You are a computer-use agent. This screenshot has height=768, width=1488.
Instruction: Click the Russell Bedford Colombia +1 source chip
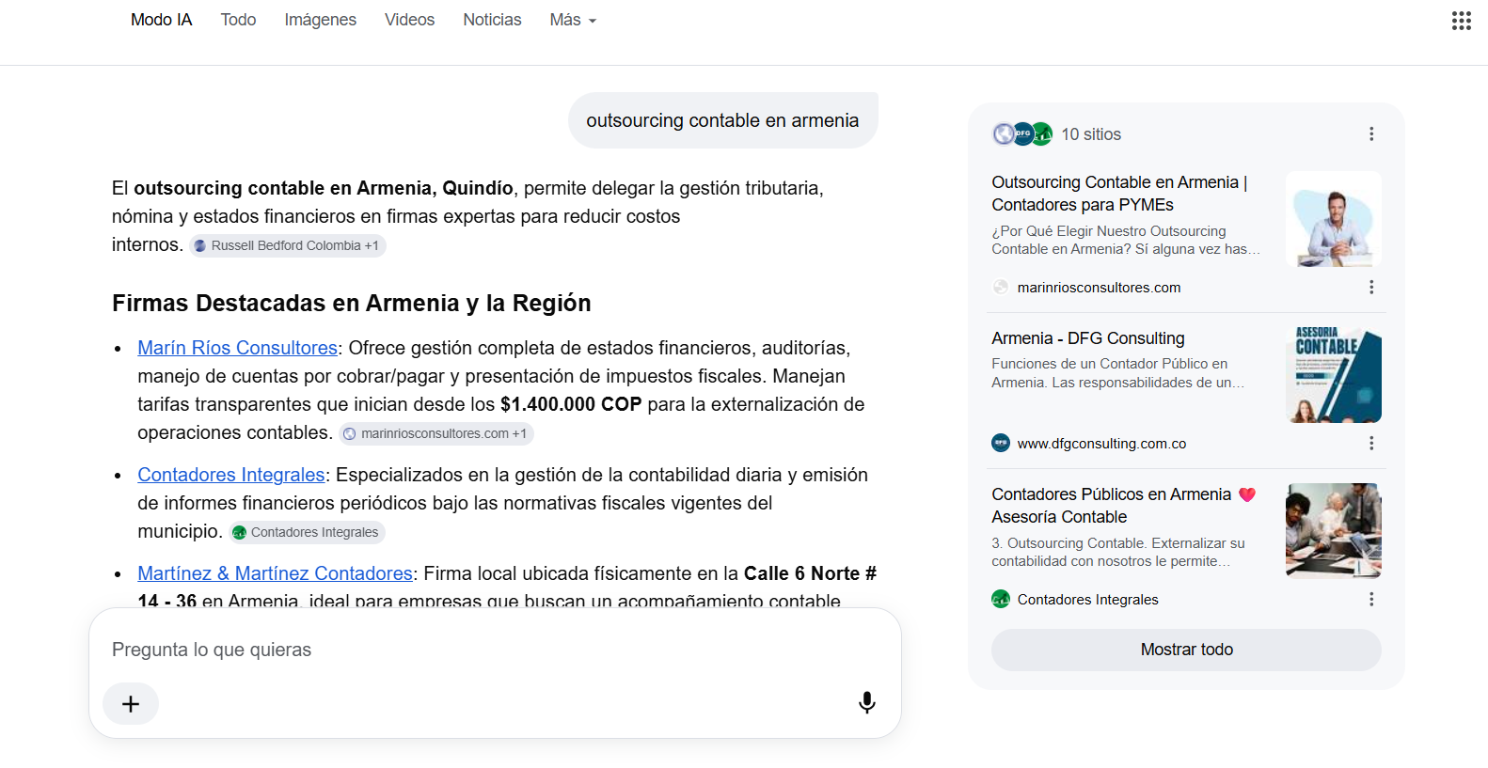coord(288,245)
